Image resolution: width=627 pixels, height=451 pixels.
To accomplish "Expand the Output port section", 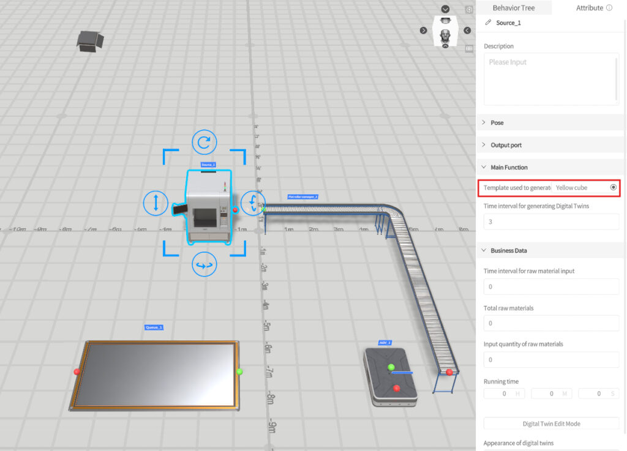I will click(x=550, y=145).
